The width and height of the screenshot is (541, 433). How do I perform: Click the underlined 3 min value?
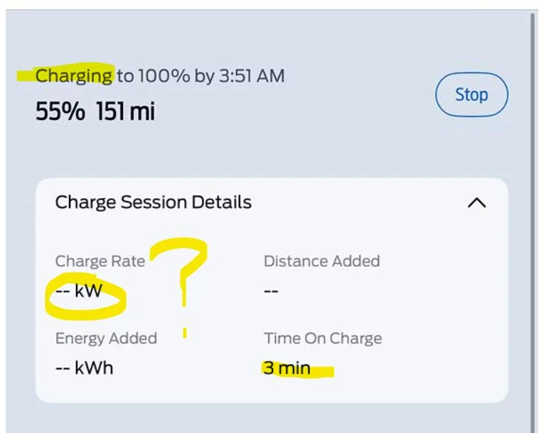point(287,368)
